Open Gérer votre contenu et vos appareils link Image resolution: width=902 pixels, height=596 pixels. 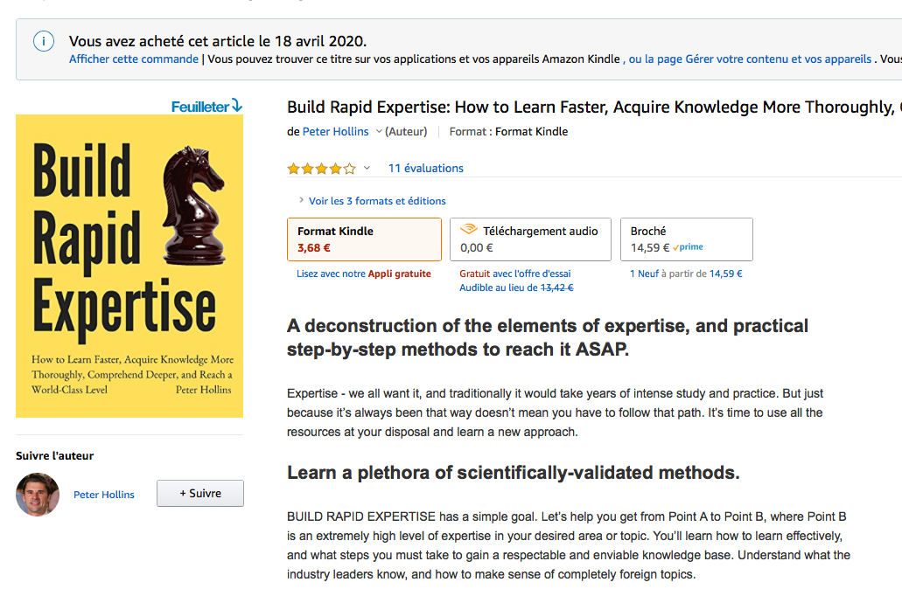coord(779,59)
